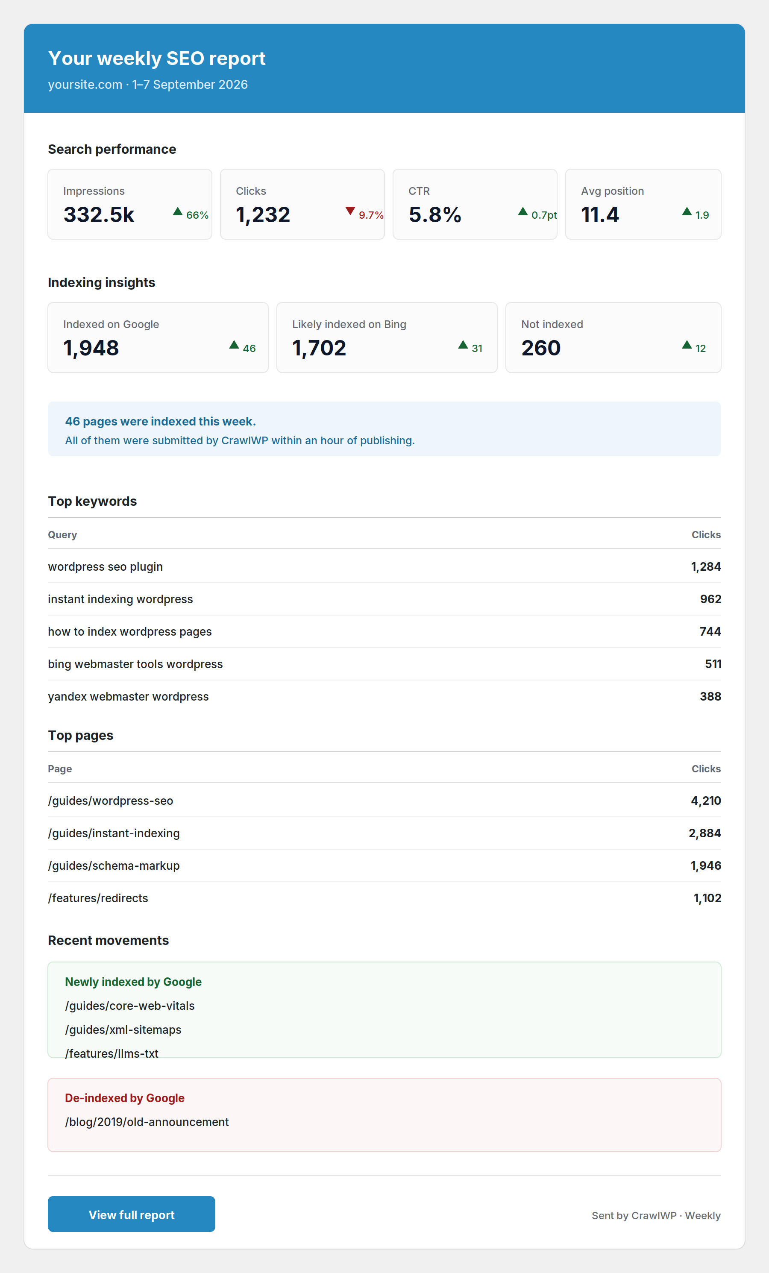Click 'Sent by CrawlWP · Weekly' footer text
This screenshot has height=1273, width=769.
tap(656, 1216)
